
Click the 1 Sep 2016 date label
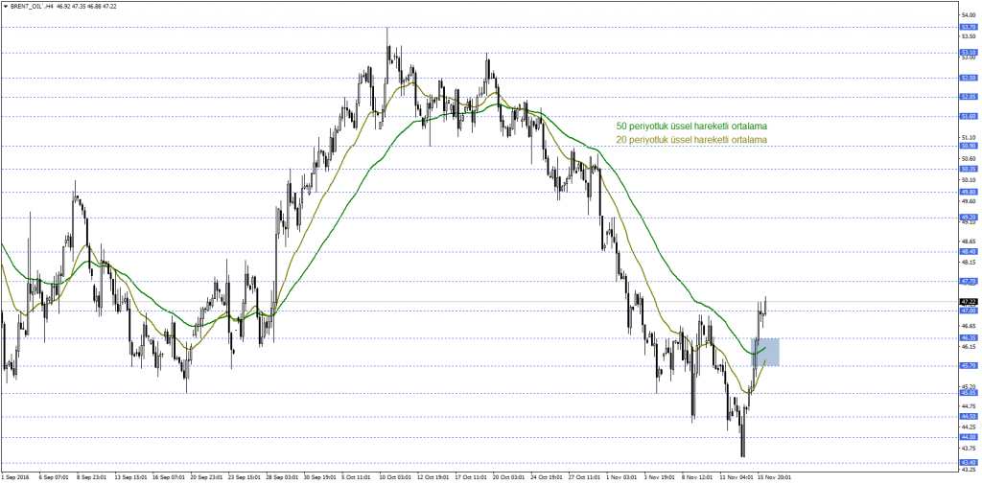[15, 476]
